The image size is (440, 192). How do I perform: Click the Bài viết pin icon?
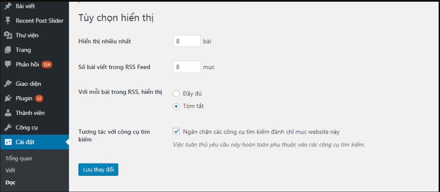(x=8, y=6)
